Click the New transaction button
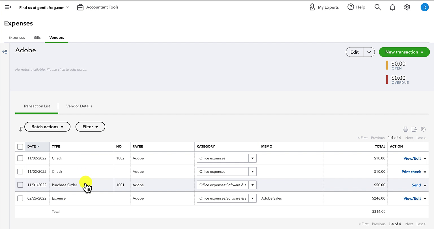Viewport: 434px width, 229px height. point(404,52)
